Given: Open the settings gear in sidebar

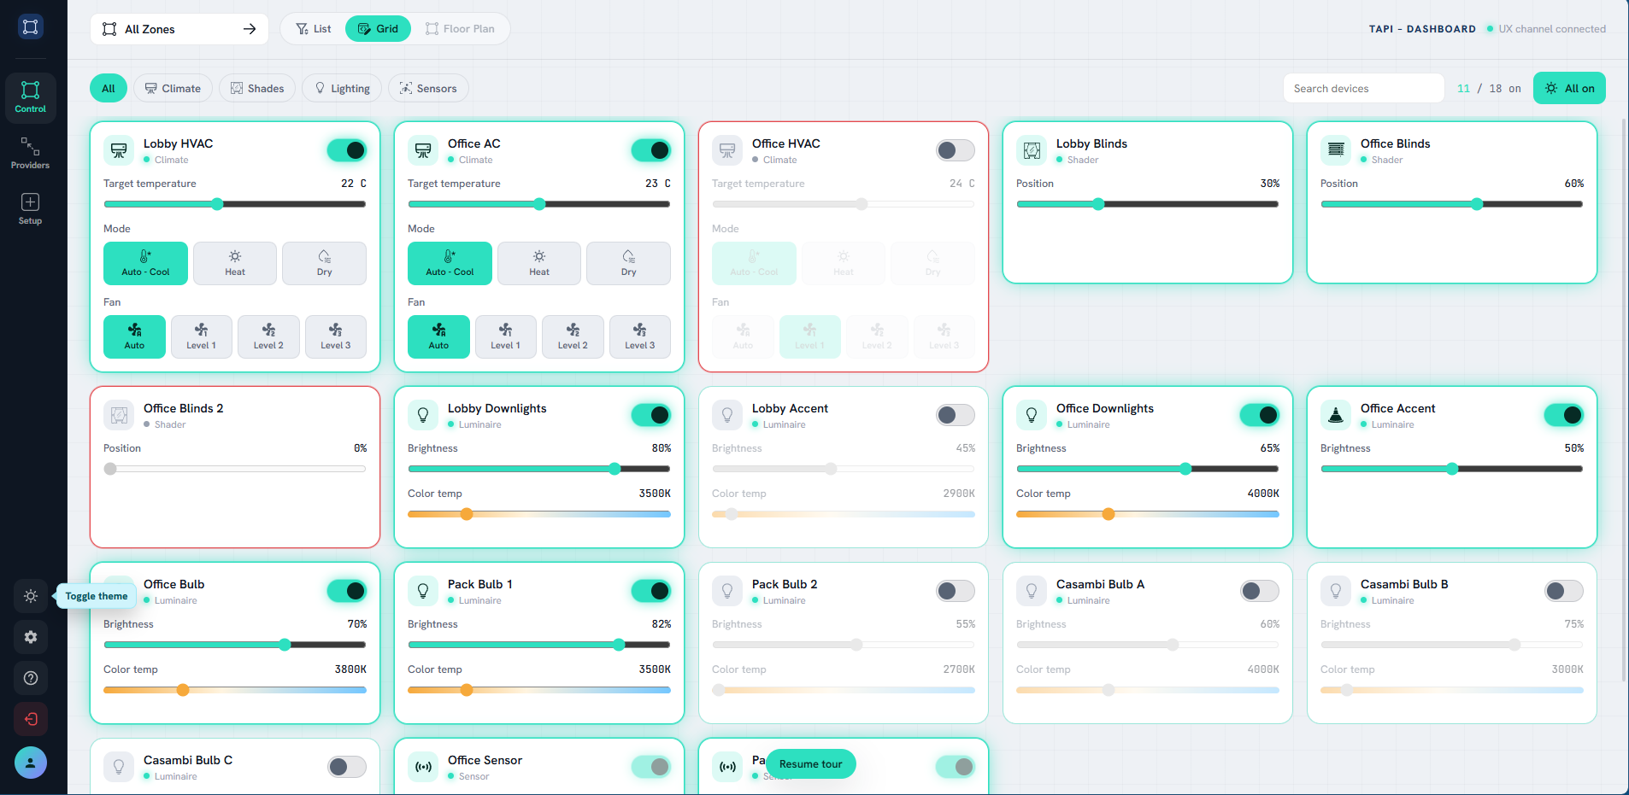Looking at the screenshot, I should pyautogui.click(x=31, y=637).
